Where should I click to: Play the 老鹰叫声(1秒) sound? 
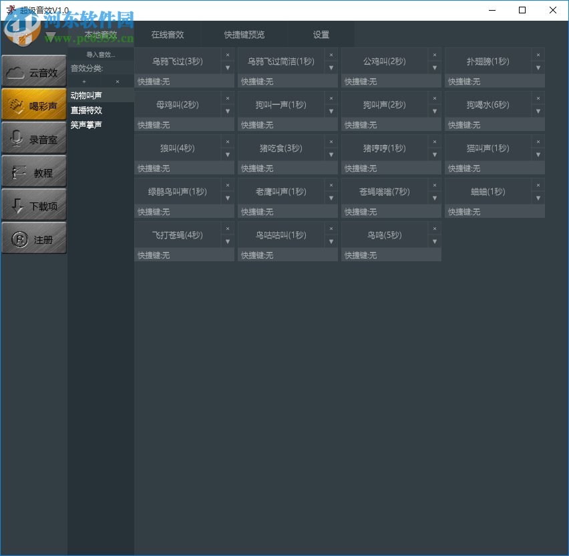point(281,191)
